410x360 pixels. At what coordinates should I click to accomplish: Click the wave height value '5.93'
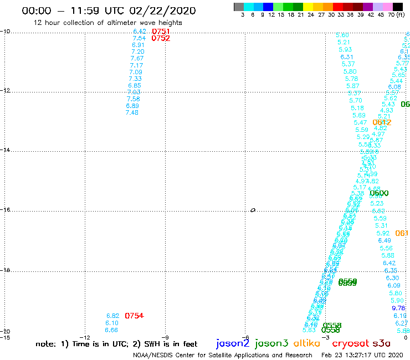click(x=345, y=49)
